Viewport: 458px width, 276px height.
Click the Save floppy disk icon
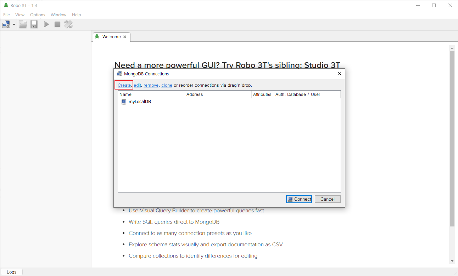coord(34,24)
